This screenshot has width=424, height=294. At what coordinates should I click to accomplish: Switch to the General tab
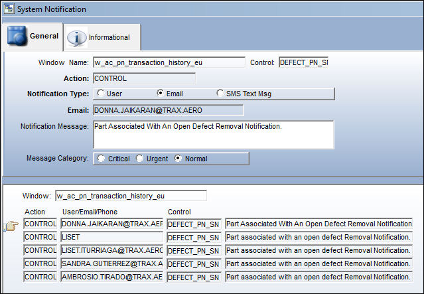[33, 37]
